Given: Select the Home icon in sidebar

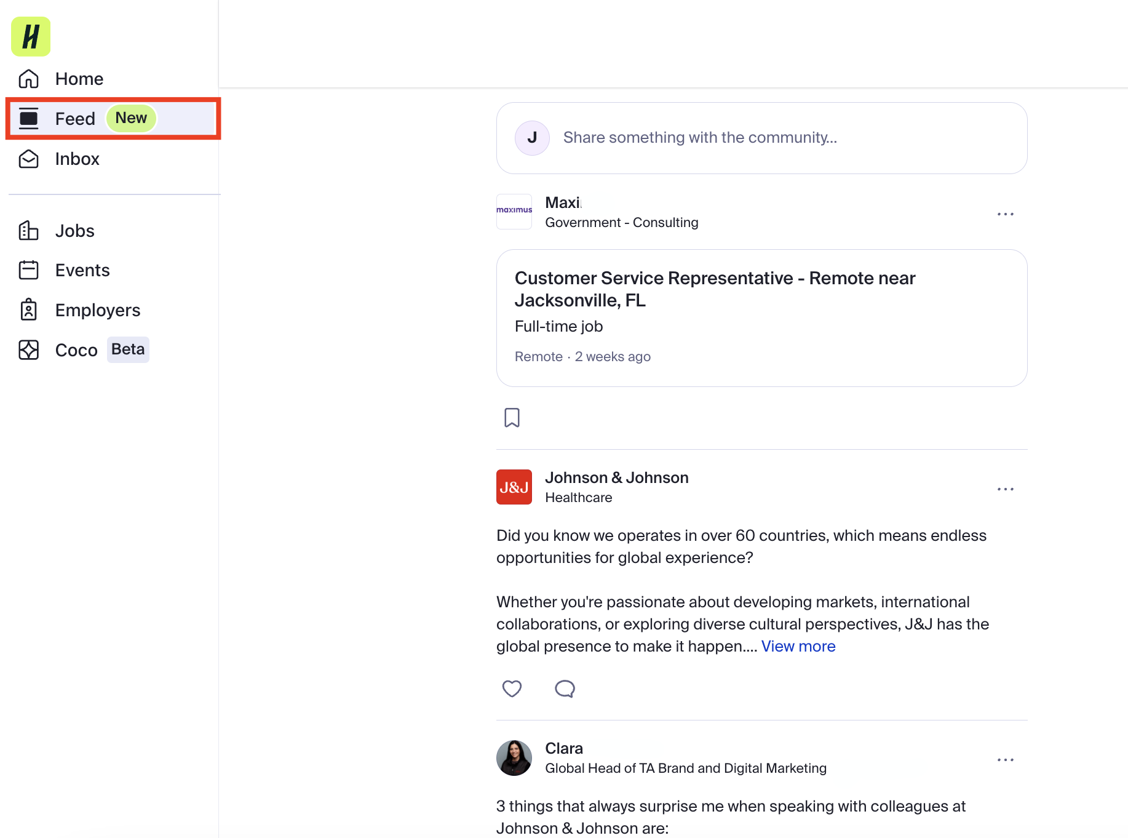Looking at the screenshot, I should tap(28, 78).
